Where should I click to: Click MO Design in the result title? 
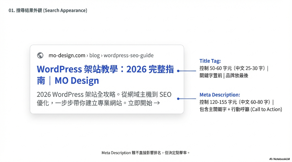tap(77, 81)
